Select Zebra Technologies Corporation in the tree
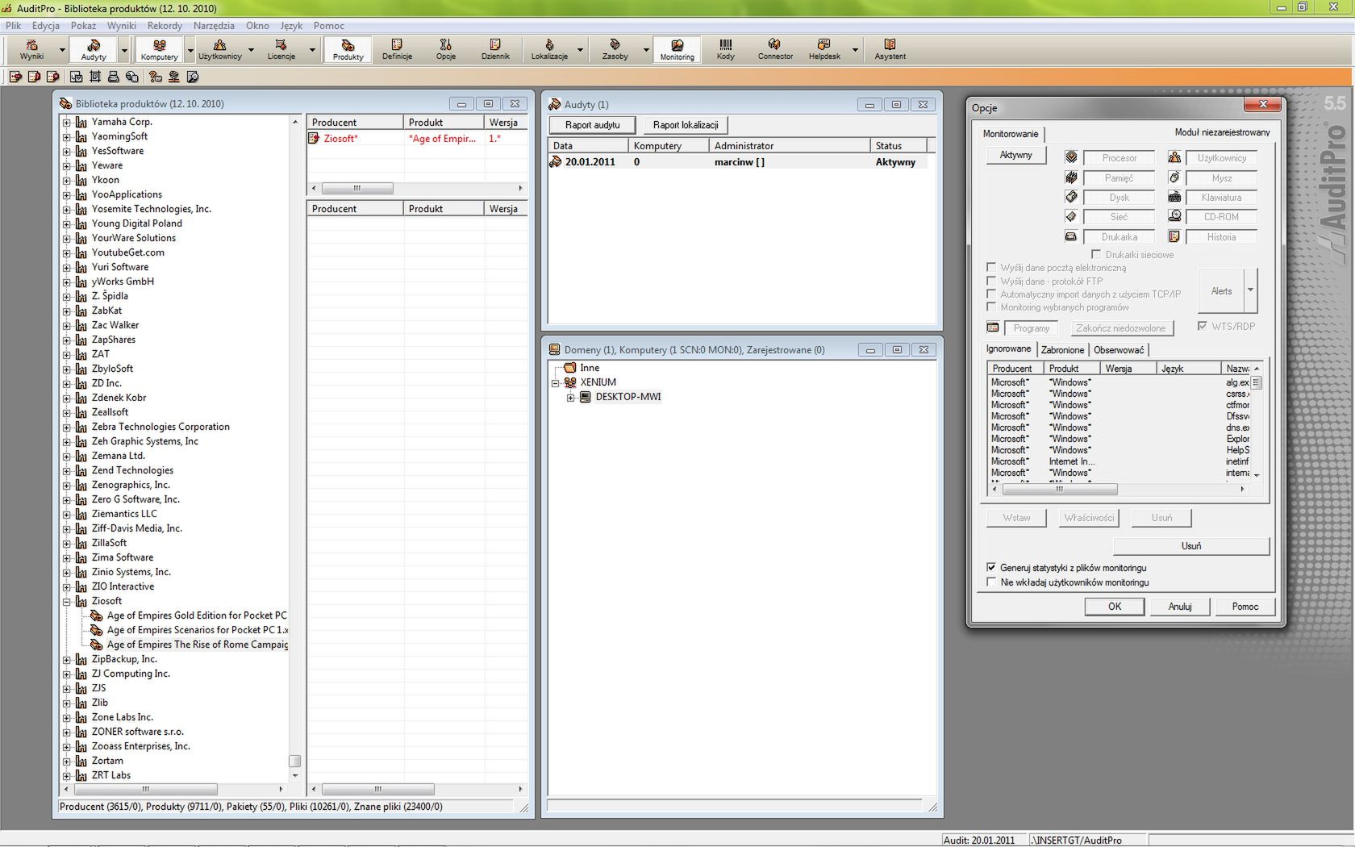Screen dimensions: 1355x847 pos(161,427)
